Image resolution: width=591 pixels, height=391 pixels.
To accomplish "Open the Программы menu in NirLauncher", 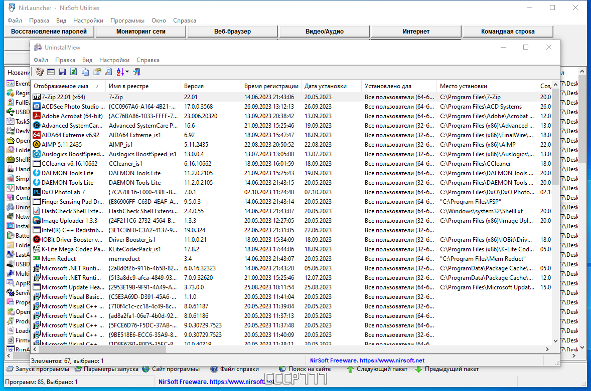I will (127, 21).
